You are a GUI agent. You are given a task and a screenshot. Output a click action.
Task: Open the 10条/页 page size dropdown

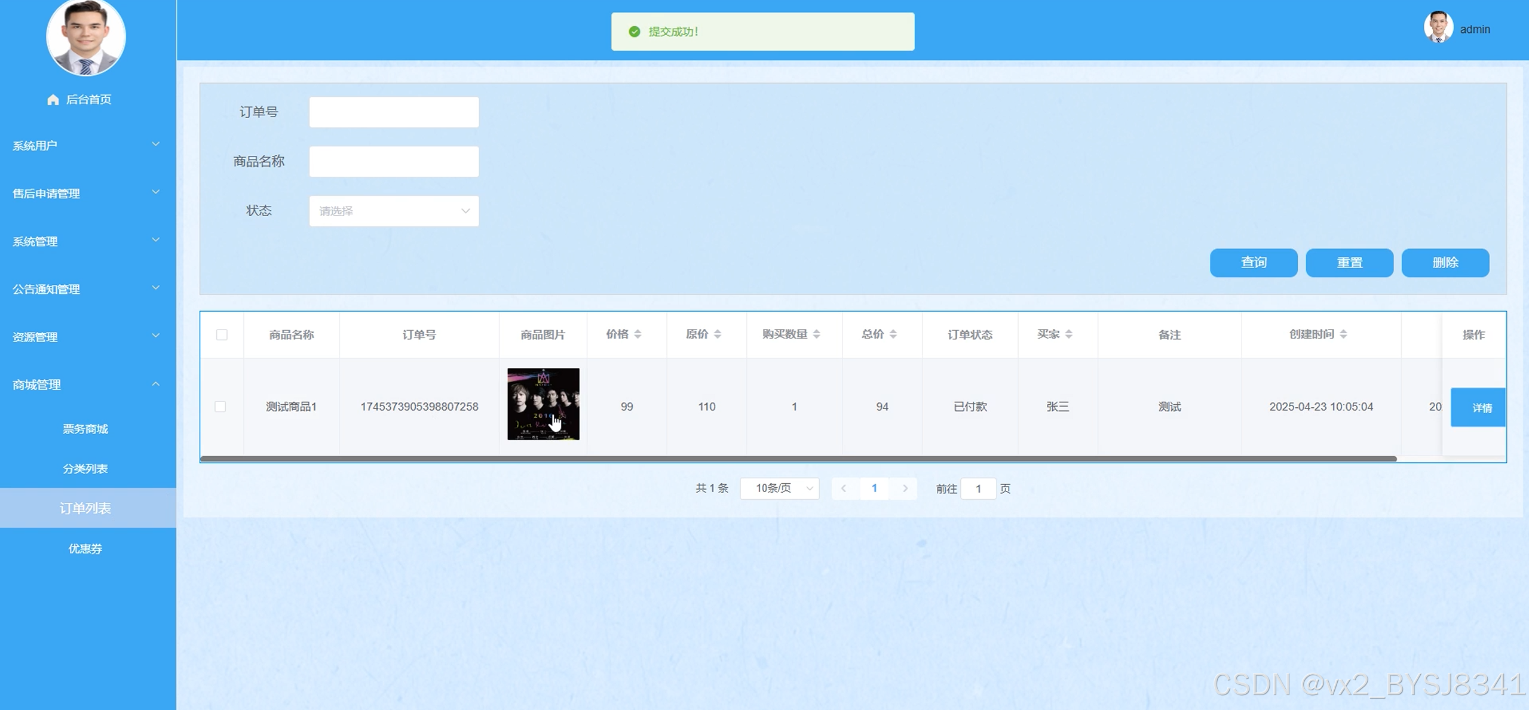pyautogui.click(x=779, y=488)
